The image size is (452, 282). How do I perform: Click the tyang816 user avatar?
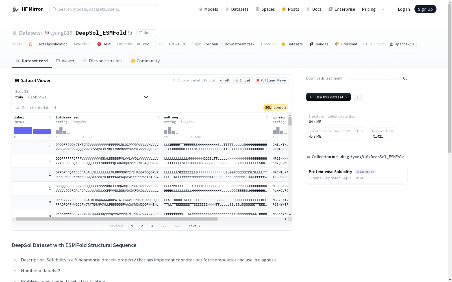(x=47, y=33)
